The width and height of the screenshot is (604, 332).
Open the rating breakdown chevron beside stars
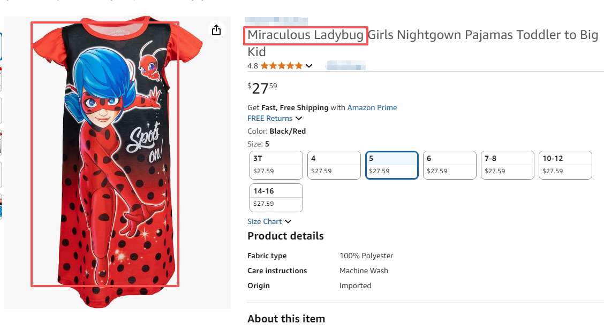[x=309, y=66]
